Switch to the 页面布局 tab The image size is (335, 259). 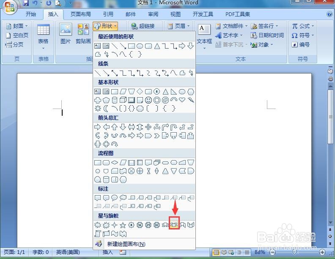pyautogui.click(x=80, y=14)
